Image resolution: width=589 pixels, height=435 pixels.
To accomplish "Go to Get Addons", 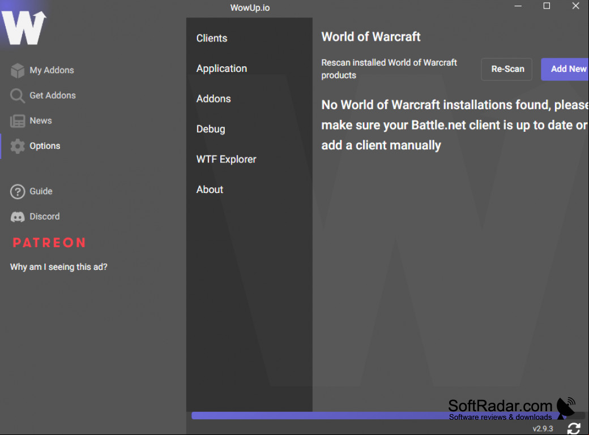I will [x=53, y=96].
